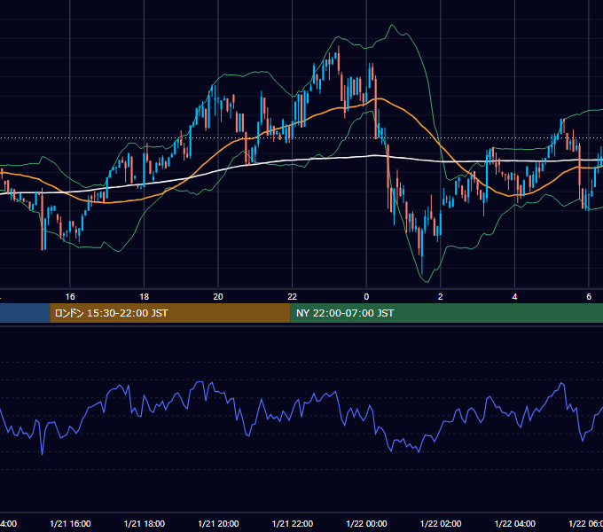Click hour label 16 on chart axis
The height and width of the screenshot is (532, 603).
pos(70,296)
